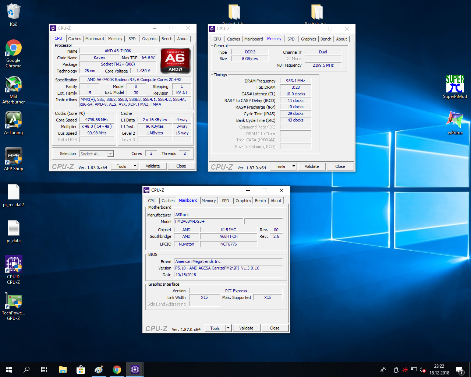This screenshot has height=377, width=471.
Task: Select the '43 clocks' Bank Cycle Time value
Action: (x=295, y=120)
